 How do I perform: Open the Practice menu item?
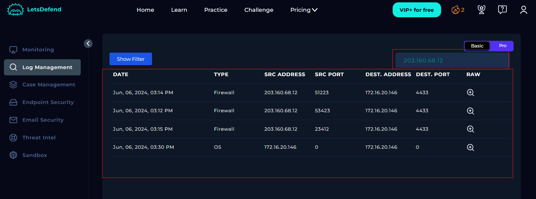pyautogui.click(x=216, y=10)
